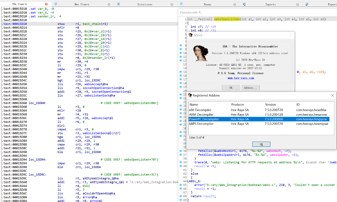The image size is (337, 202).
Task: Click the Hex View-1 tab icon
Action: click(x=56, y=4)
